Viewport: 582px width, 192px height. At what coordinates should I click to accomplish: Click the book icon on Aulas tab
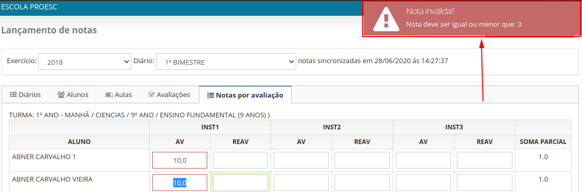tap(109, 95)
